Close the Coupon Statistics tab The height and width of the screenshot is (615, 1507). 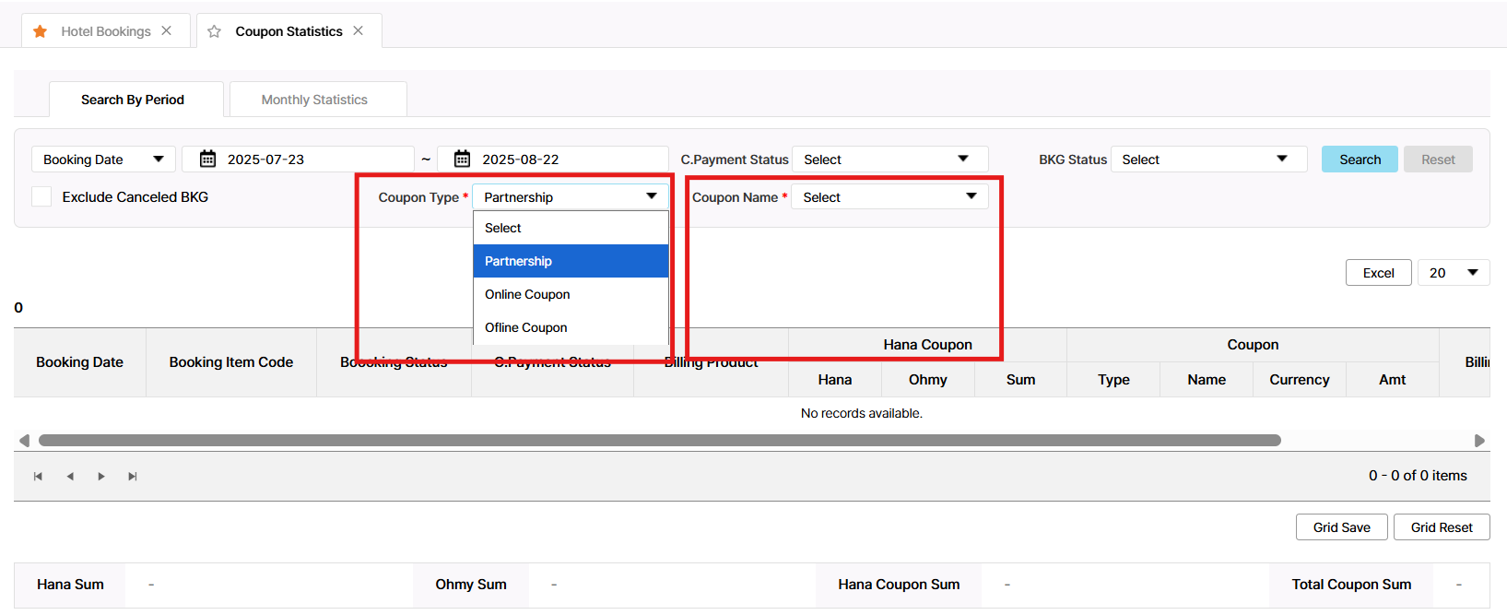click(359, 30)
